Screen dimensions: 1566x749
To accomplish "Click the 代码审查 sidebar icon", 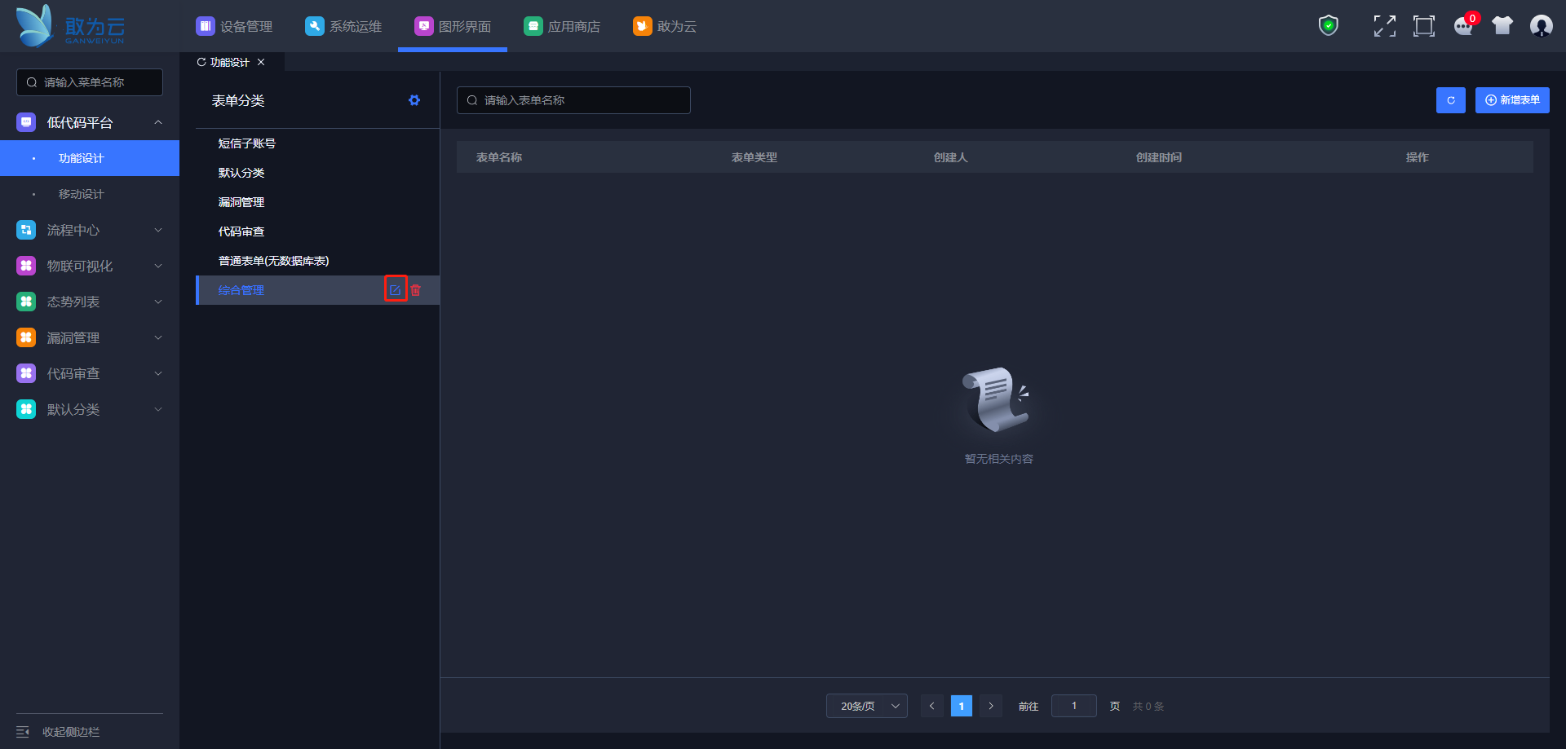I will (x=26, y=373).
